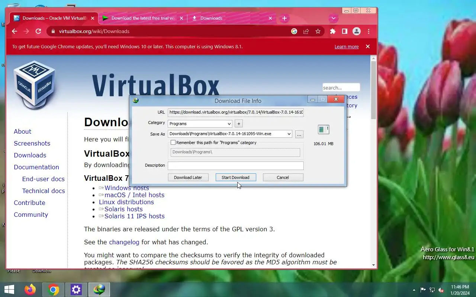Screen dimensions: 476x297
Task: Click the Google icon in the address bar
Action: coord(294,32)
